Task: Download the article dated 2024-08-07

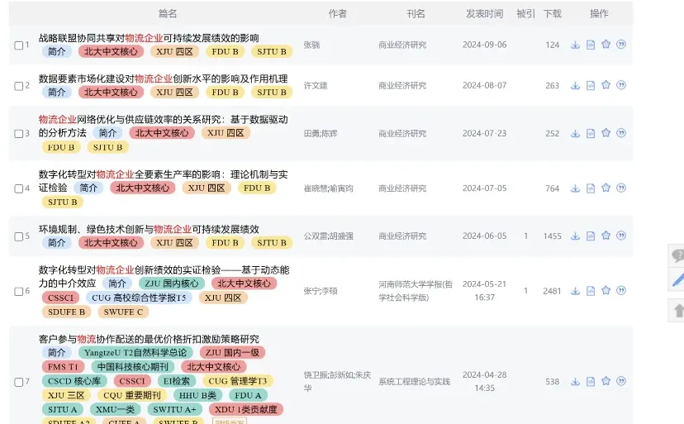Action: [x=576, y=86]
